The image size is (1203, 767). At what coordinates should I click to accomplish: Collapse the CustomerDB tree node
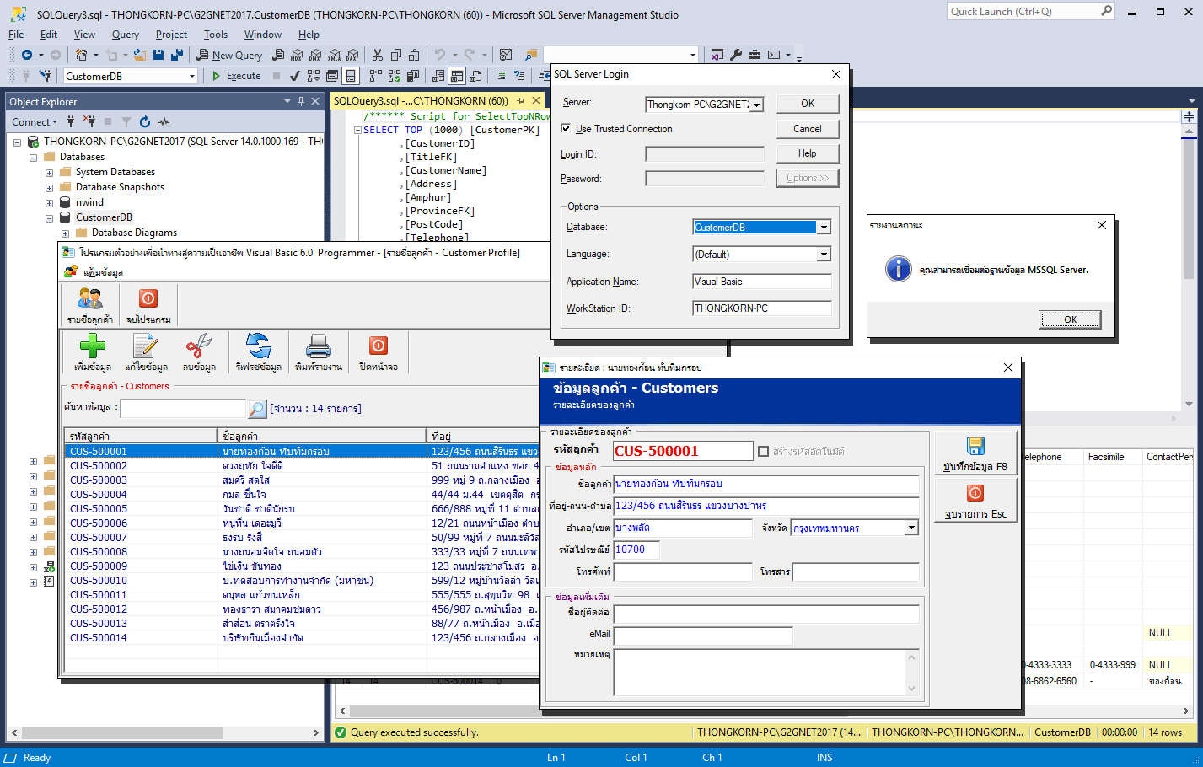pyautogui.click(x=49, y=218)
